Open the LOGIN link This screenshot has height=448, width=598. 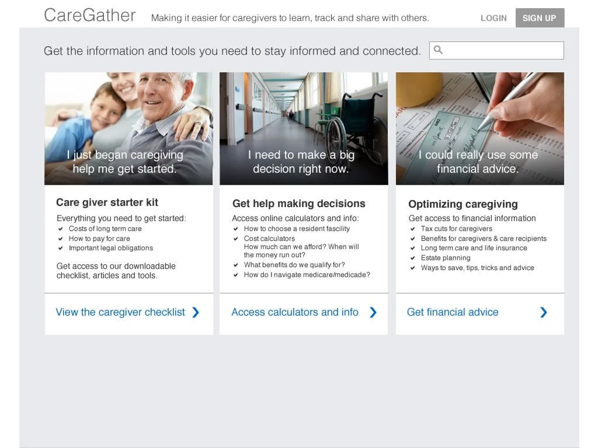click(x=493, y=18)
